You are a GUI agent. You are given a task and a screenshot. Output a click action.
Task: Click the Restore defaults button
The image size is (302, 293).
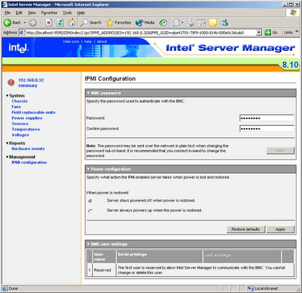(246, 229)
